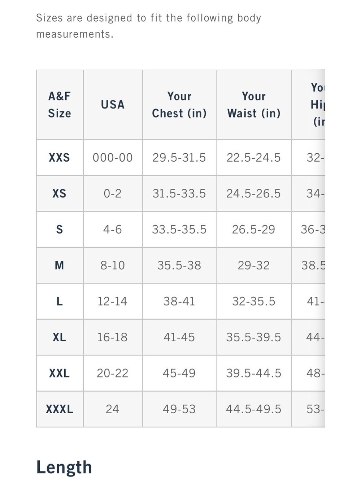Click the body measurements description text
Image resolution: width=361 pixels, height=482 pixels.
click(x=148, y=26)
